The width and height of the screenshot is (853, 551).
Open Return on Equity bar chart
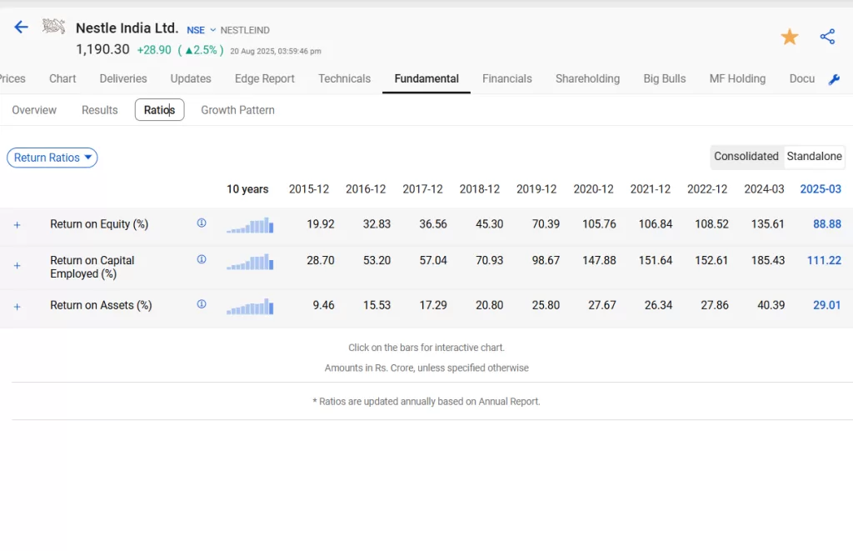[x=250, y=225]
